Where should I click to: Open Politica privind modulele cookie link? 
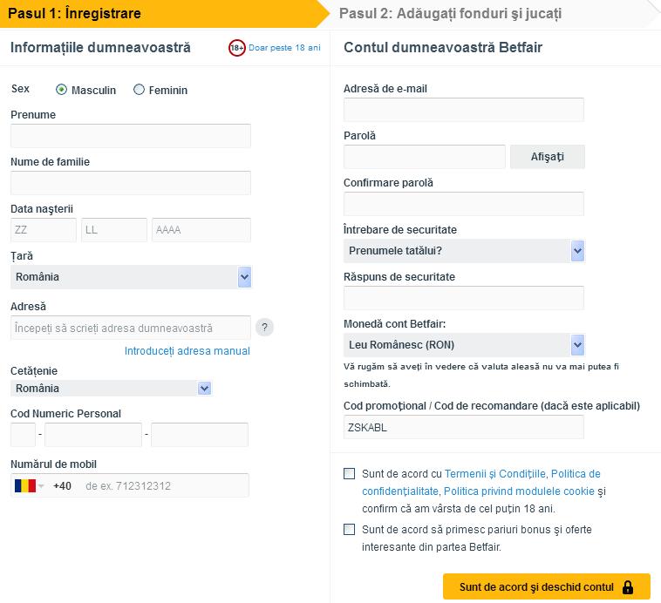[519, 491]
